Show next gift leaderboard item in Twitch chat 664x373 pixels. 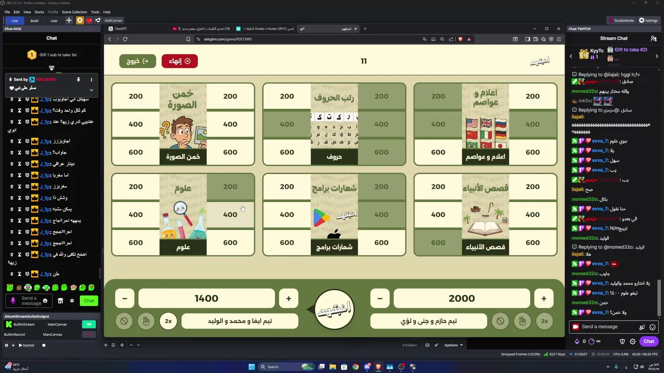(657, 56)
